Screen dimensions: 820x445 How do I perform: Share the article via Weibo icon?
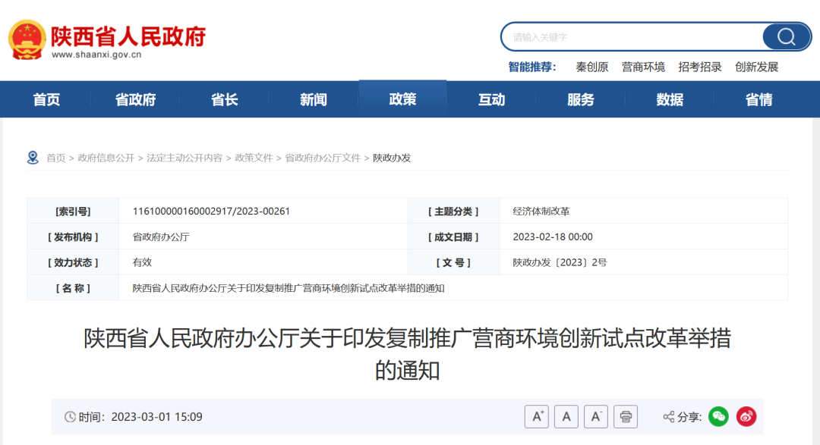(745, 416)
